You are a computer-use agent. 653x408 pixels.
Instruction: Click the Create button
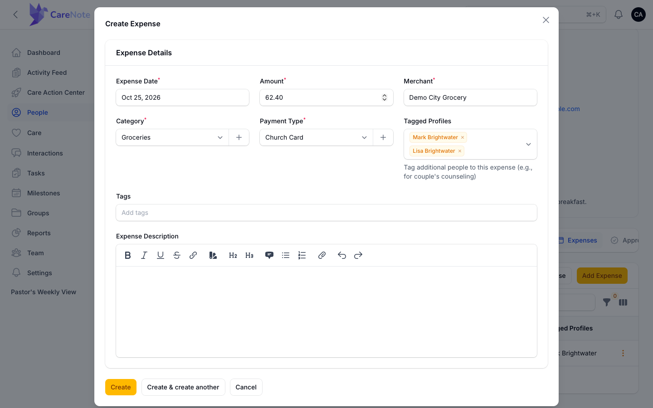point(121,387)
